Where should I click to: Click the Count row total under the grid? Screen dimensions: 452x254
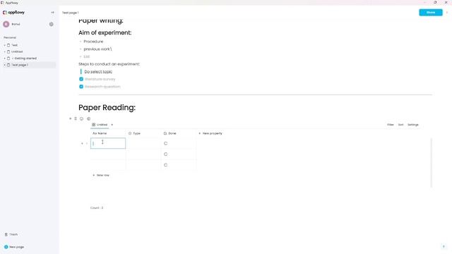(x=97, y=207)
